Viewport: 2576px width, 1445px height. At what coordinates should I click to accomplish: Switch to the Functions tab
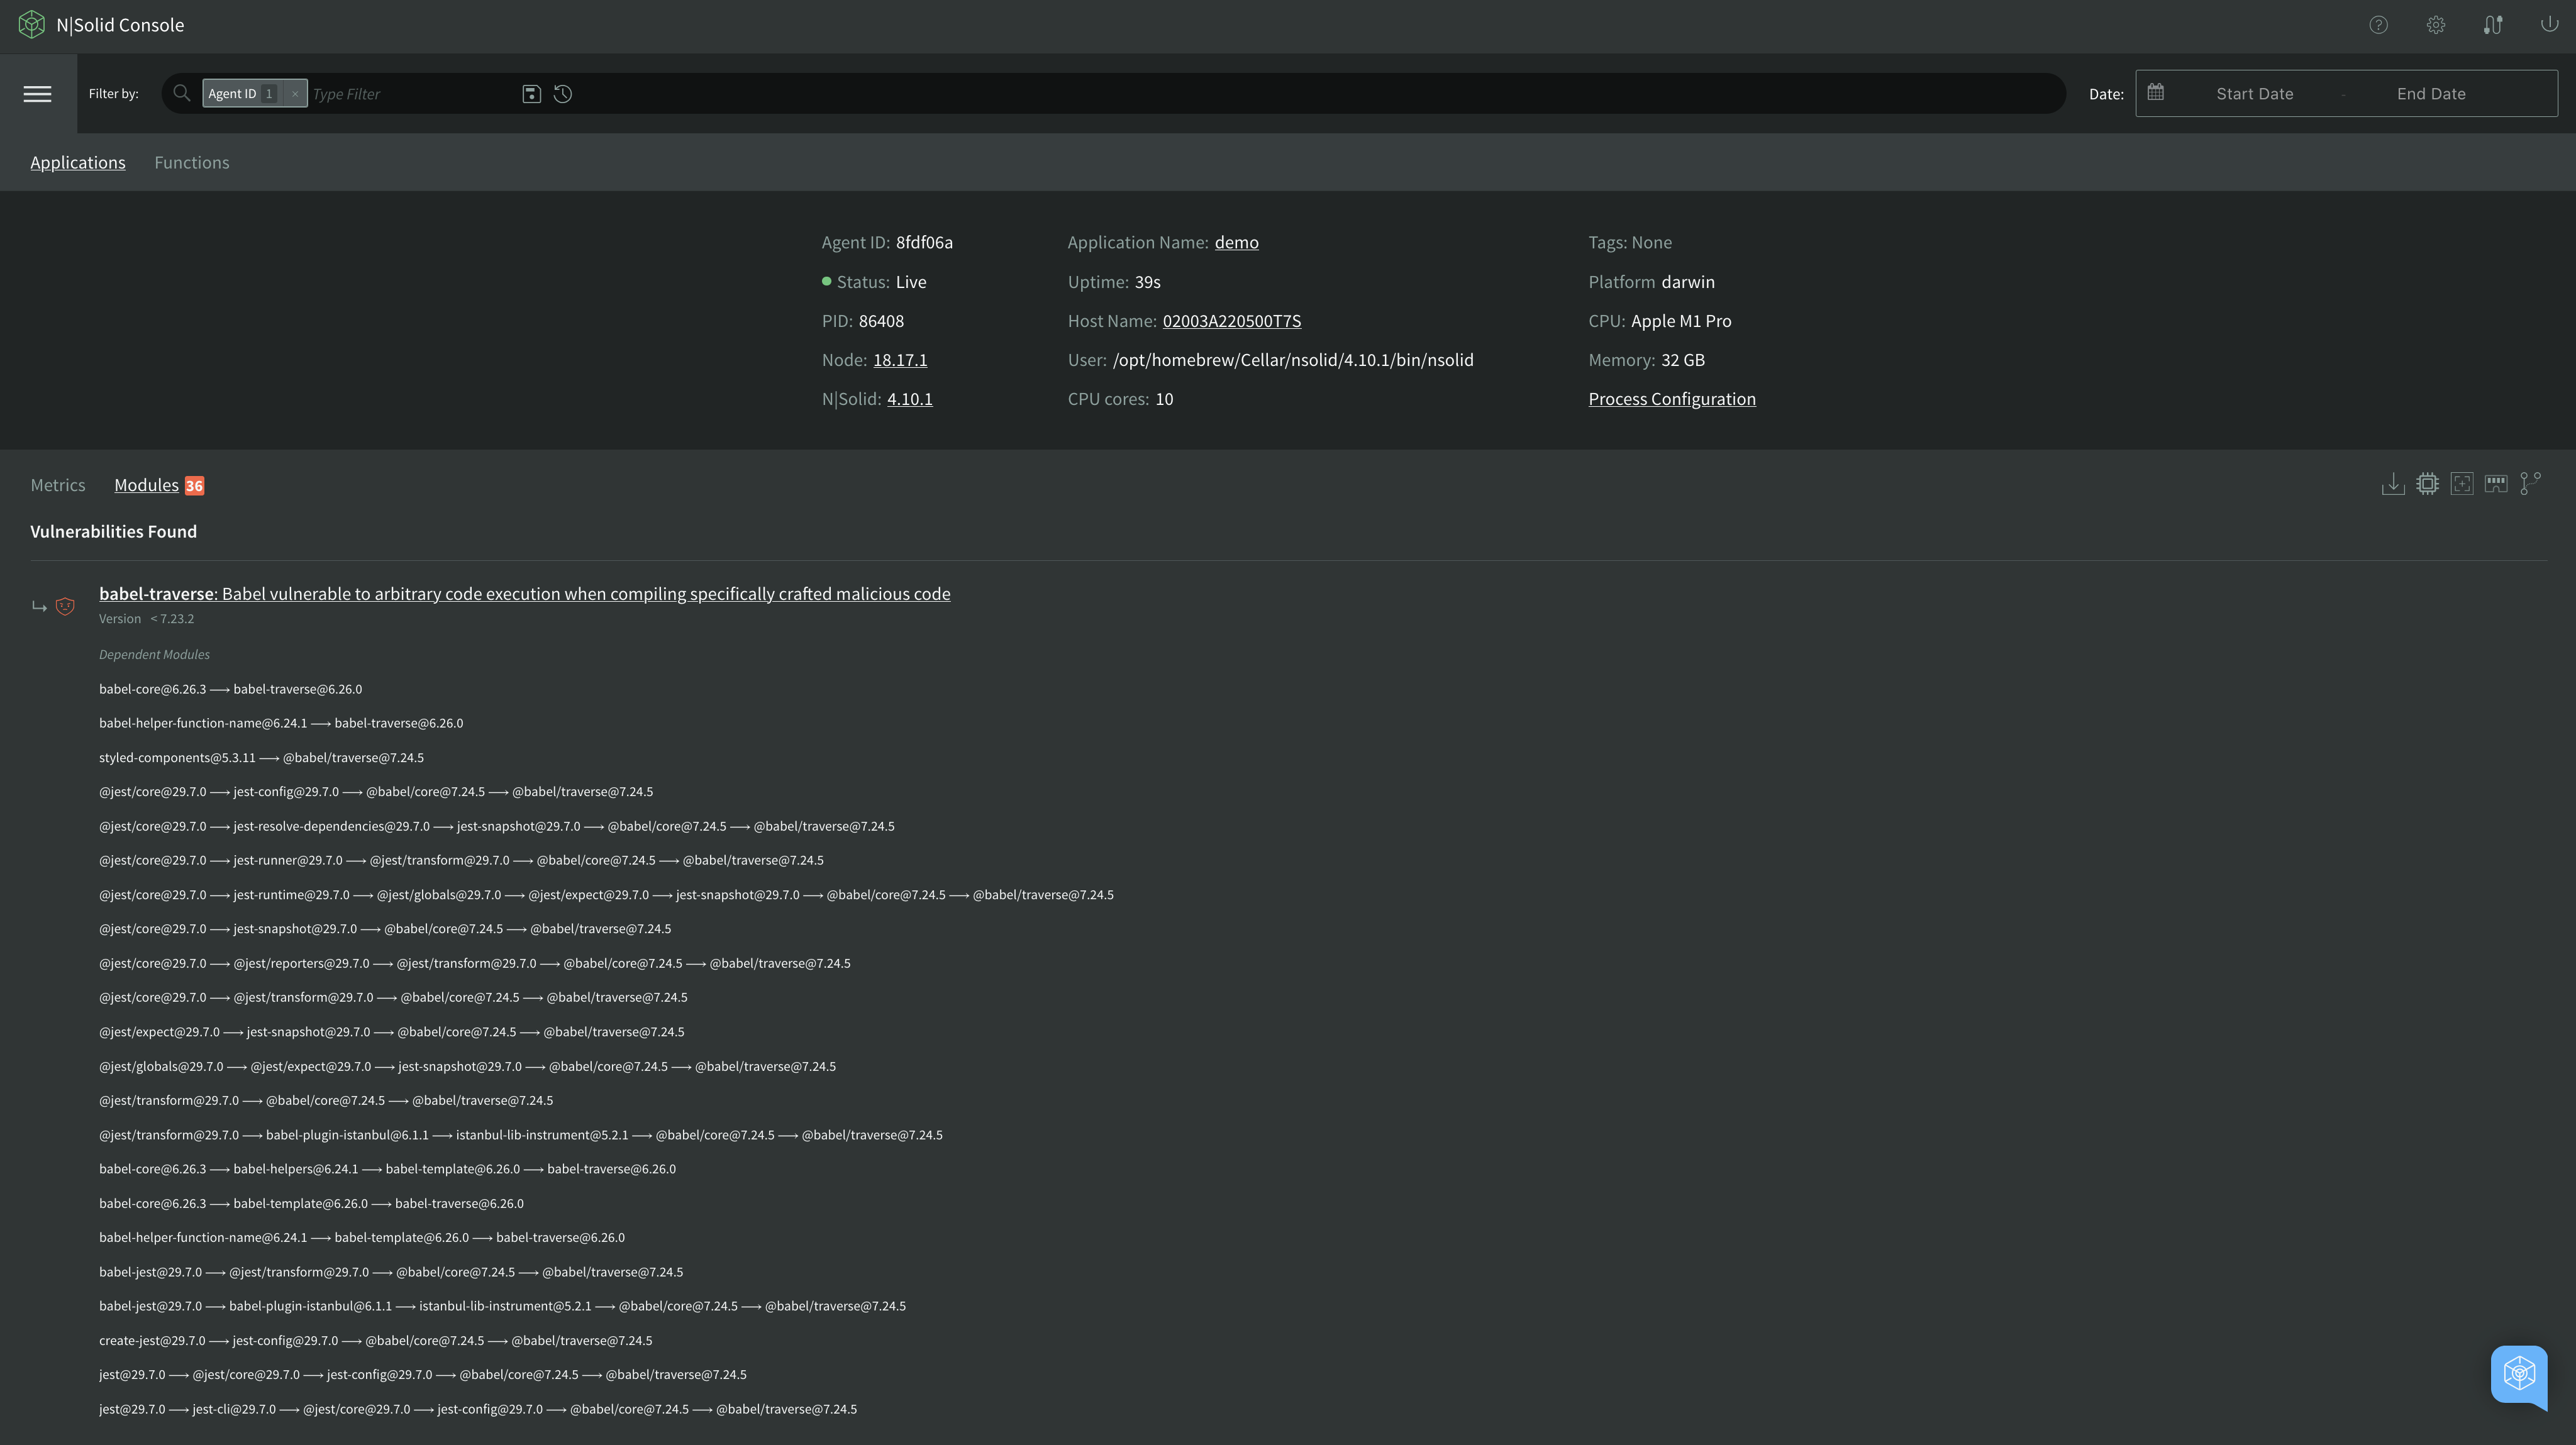[191, 161]
